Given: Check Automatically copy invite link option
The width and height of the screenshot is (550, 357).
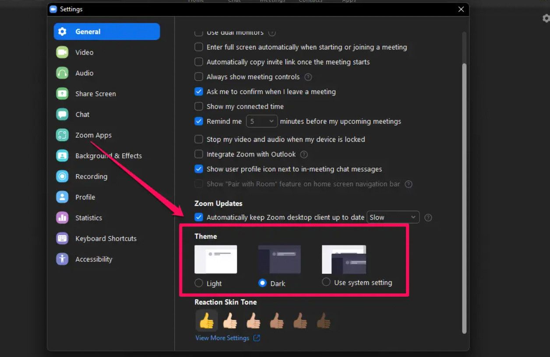Looking at the screenshot, I should [x=199, y=62].
